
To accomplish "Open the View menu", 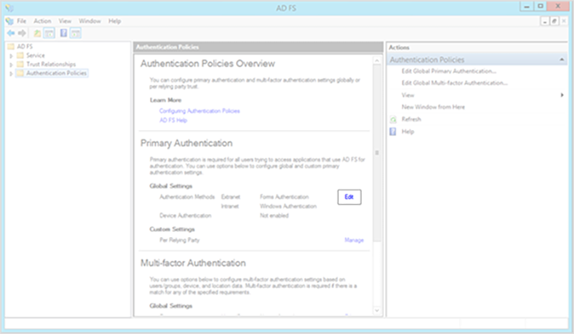I will [x=65, y=21].
